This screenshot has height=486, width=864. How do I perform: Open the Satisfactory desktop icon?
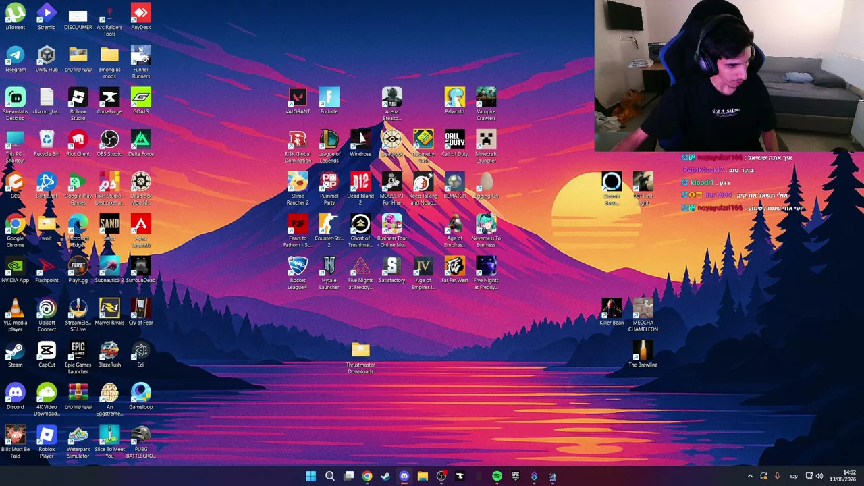point(391,270)
